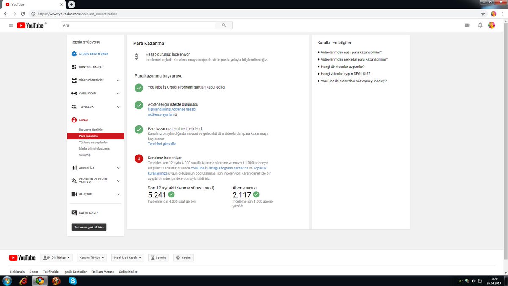Image resolution: width=508 pixels, height=286 pixels.
Task: Open a new browser tab
Action: coord(72,4)
